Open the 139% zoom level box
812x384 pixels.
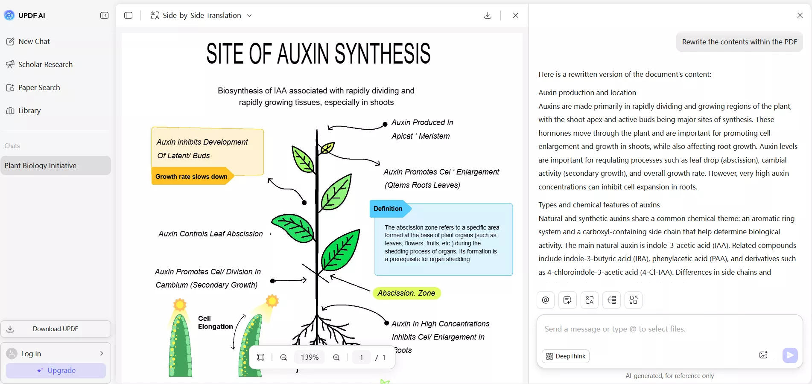(310, 358)
